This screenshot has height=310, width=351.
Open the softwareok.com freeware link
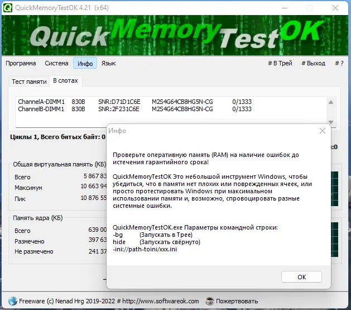point(109,301)
